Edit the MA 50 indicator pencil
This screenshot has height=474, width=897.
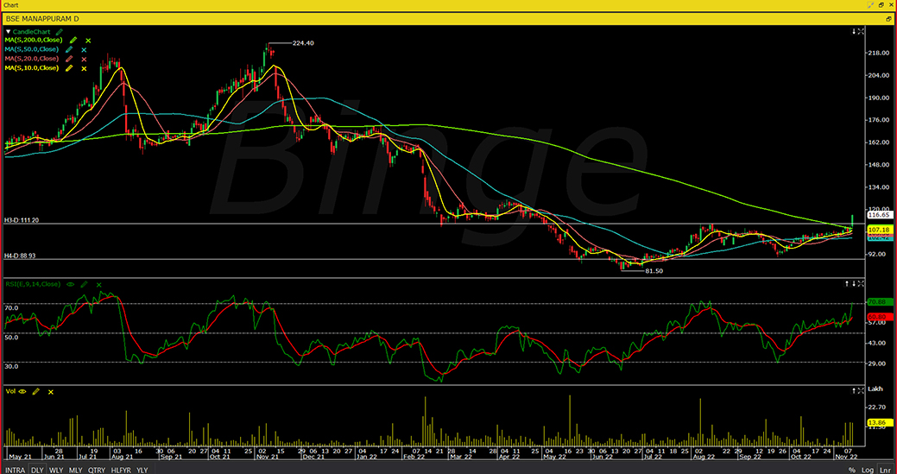tap(69, 50)
